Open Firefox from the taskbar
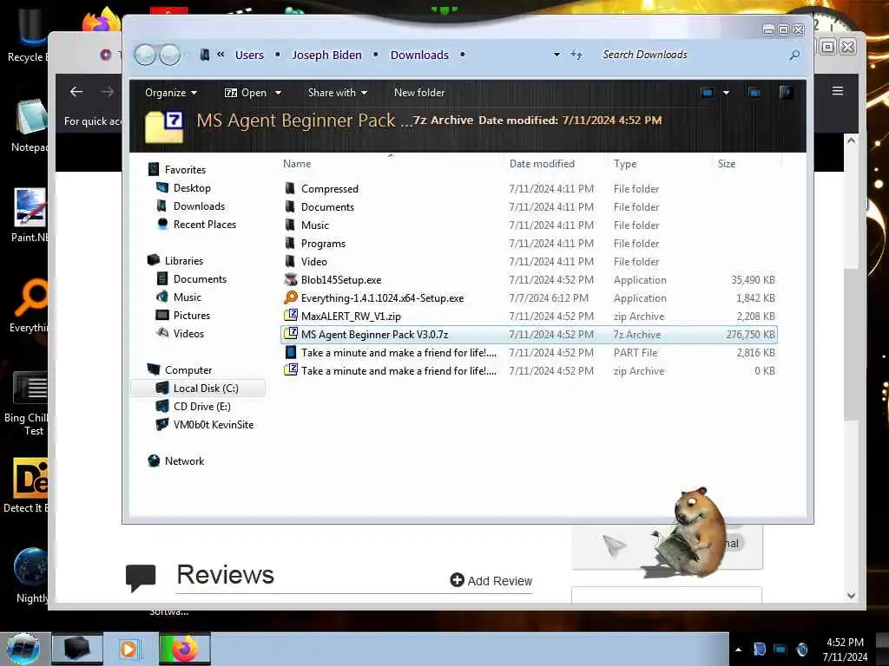The image size is (889, 666). [185, 649]
